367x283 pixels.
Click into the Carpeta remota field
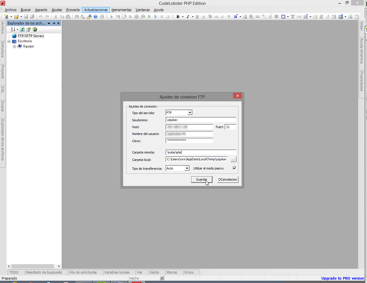tap(201, 152)
